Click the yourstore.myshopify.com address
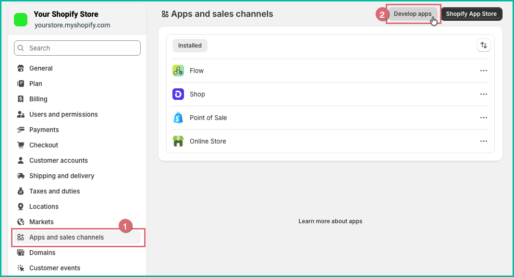 click(73, 25)
